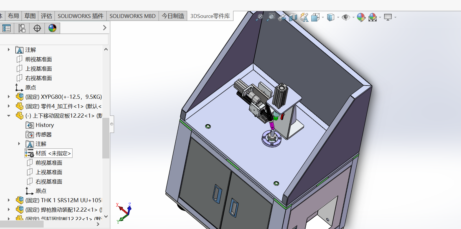Image resolution: width=461 pixels, height=229 pixels.
Task: Select 前视基准面 below 材质 <未指定>
Action: tap(49, 163)
